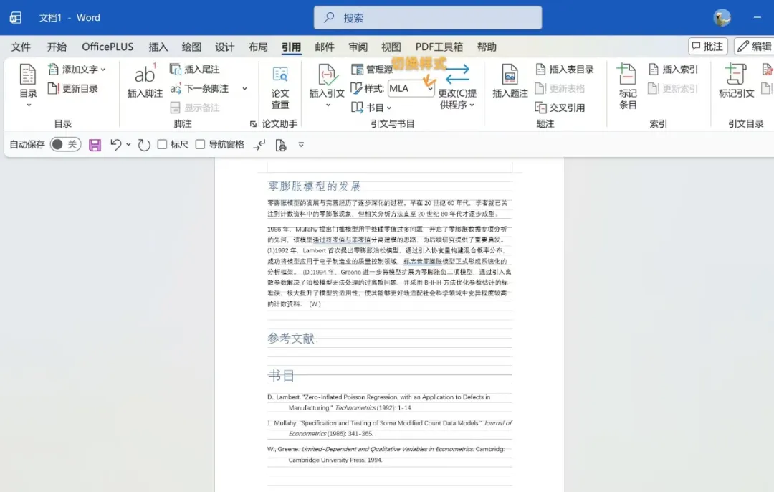Screen dimensions: 774x492
Task: Click the Editing (编辑) mode button
Action: click(754, 47)
